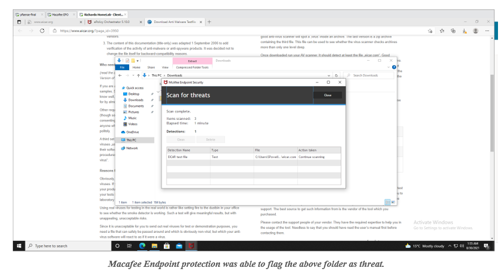View site information lock icon
The image size is (503, 273).
tap(55, 31)
